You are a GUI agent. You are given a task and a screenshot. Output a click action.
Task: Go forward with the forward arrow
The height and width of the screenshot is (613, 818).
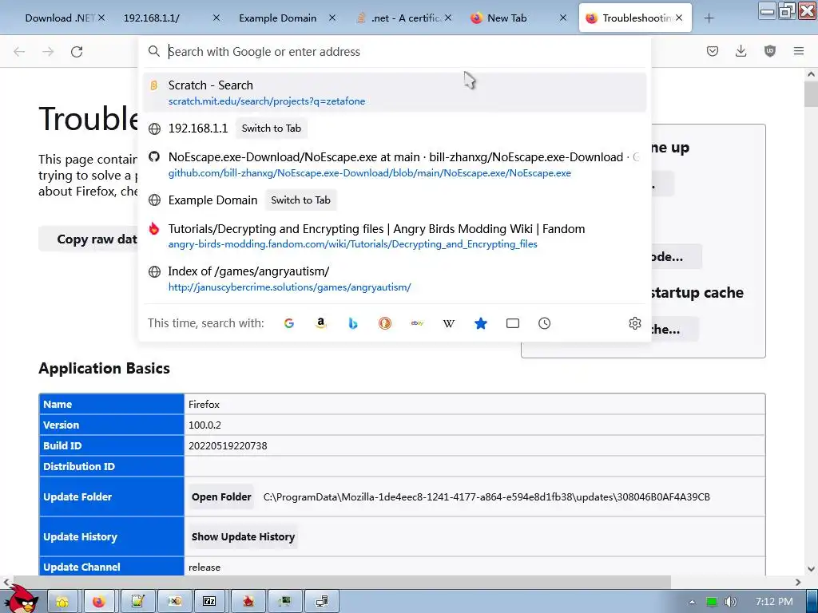48,52
